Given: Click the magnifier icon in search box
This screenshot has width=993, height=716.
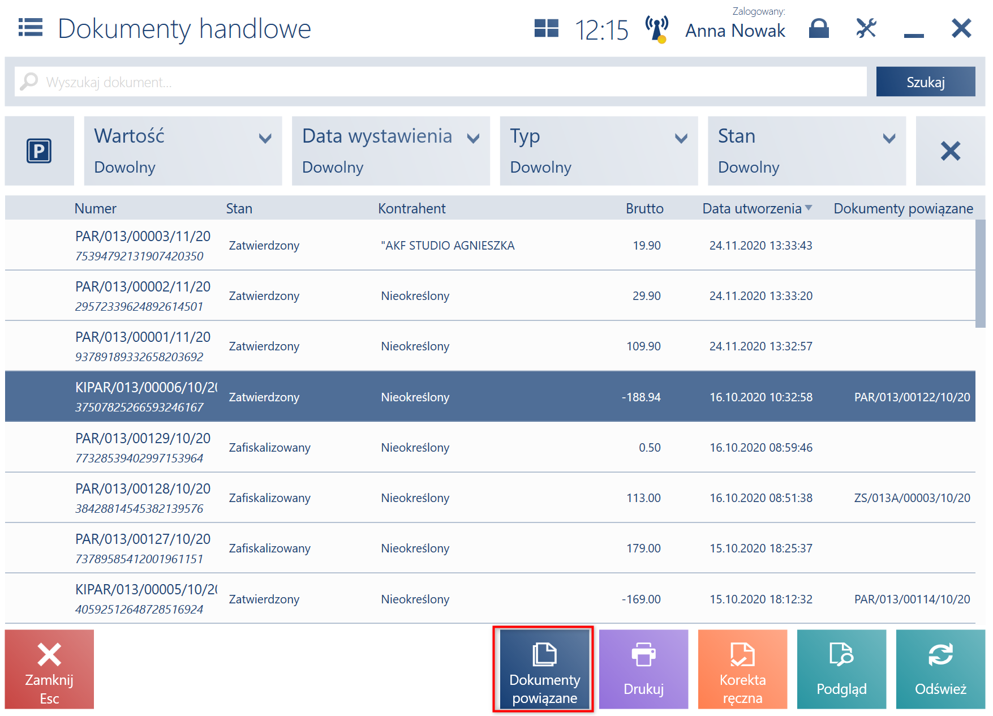Looking at the screenshot, I should 29,82.
